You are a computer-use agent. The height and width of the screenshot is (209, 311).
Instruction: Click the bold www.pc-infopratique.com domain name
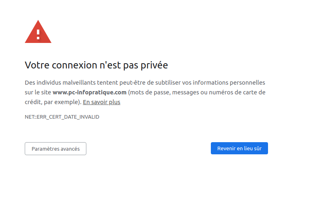[x=89, y=92]
